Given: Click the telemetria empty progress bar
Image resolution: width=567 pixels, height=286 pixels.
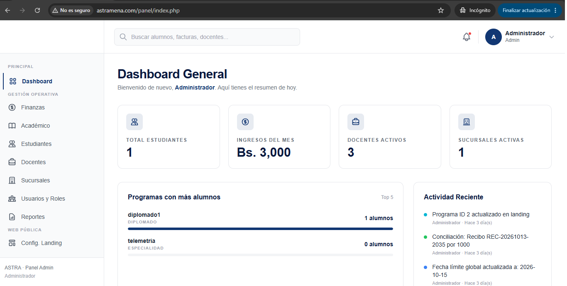Looking at the screenshot, I should pyautogui.click(x=260, y=255).
